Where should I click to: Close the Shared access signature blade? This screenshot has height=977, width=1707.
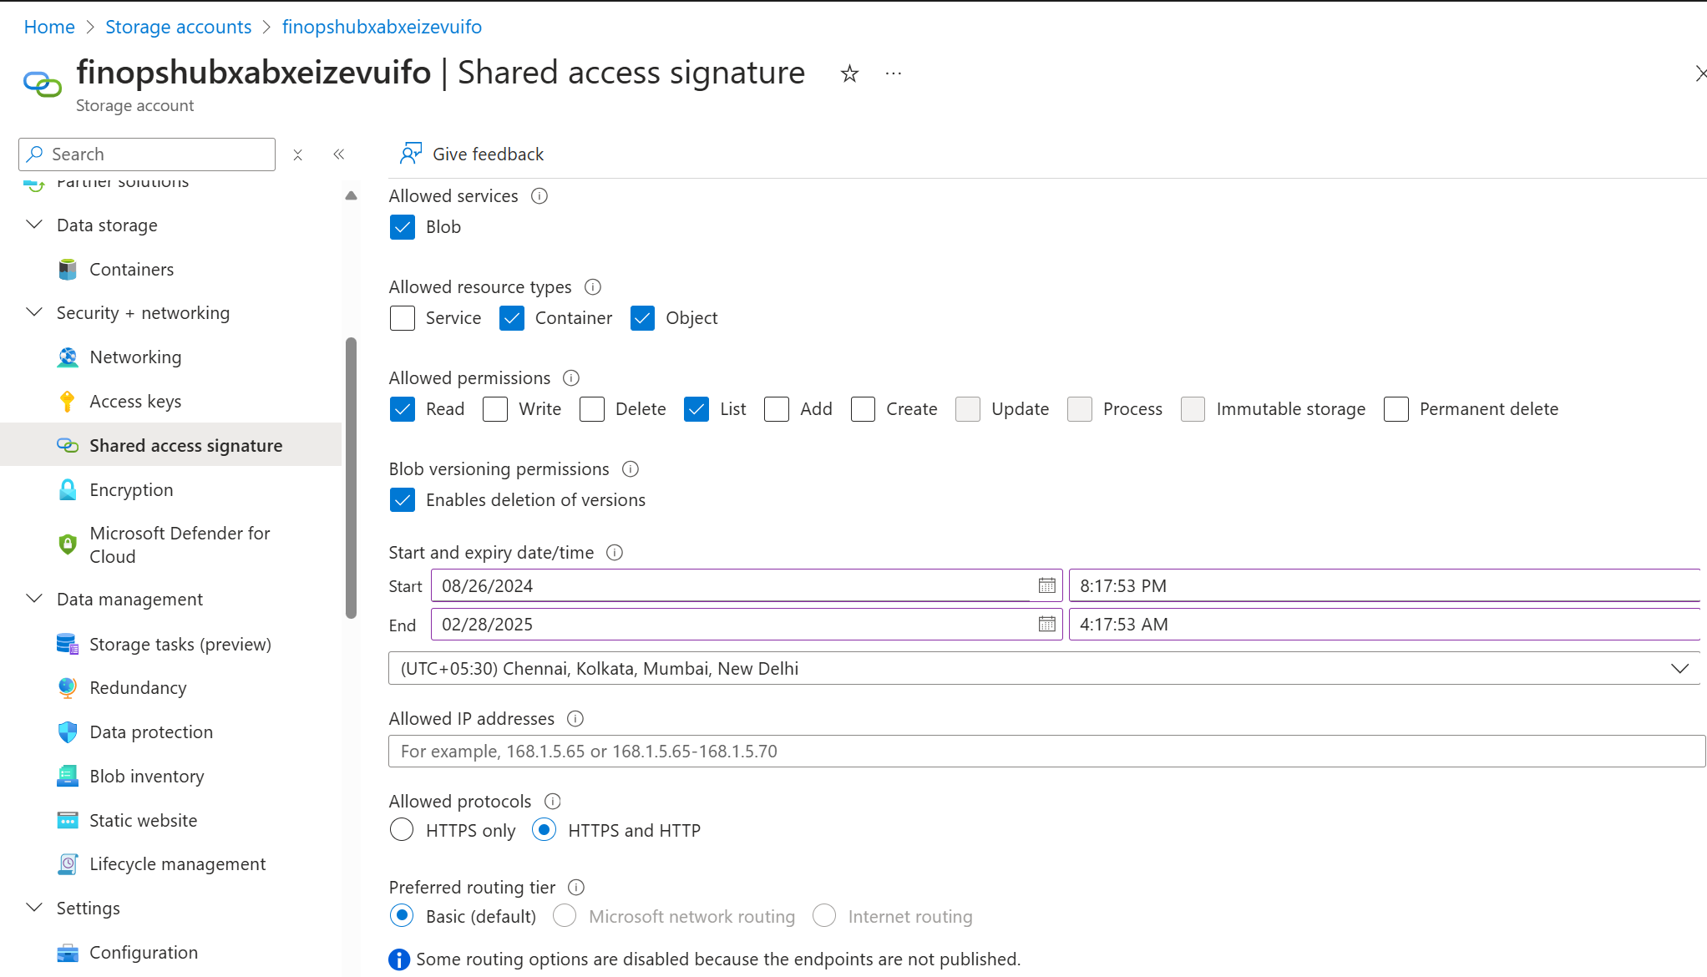pyautogui.click(x=1700, y=73)
